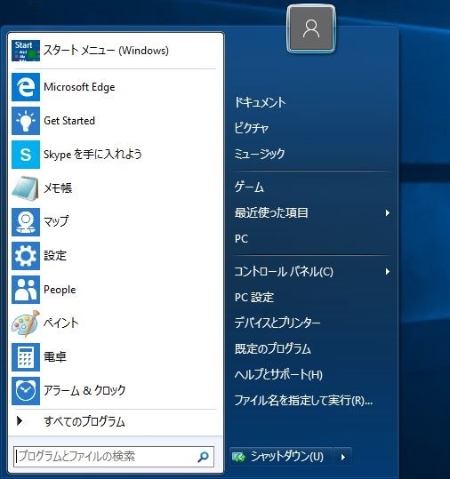Click the プログラムとファイルの検索 search field
Screen dimensions: 450x479
coord(114,457)
